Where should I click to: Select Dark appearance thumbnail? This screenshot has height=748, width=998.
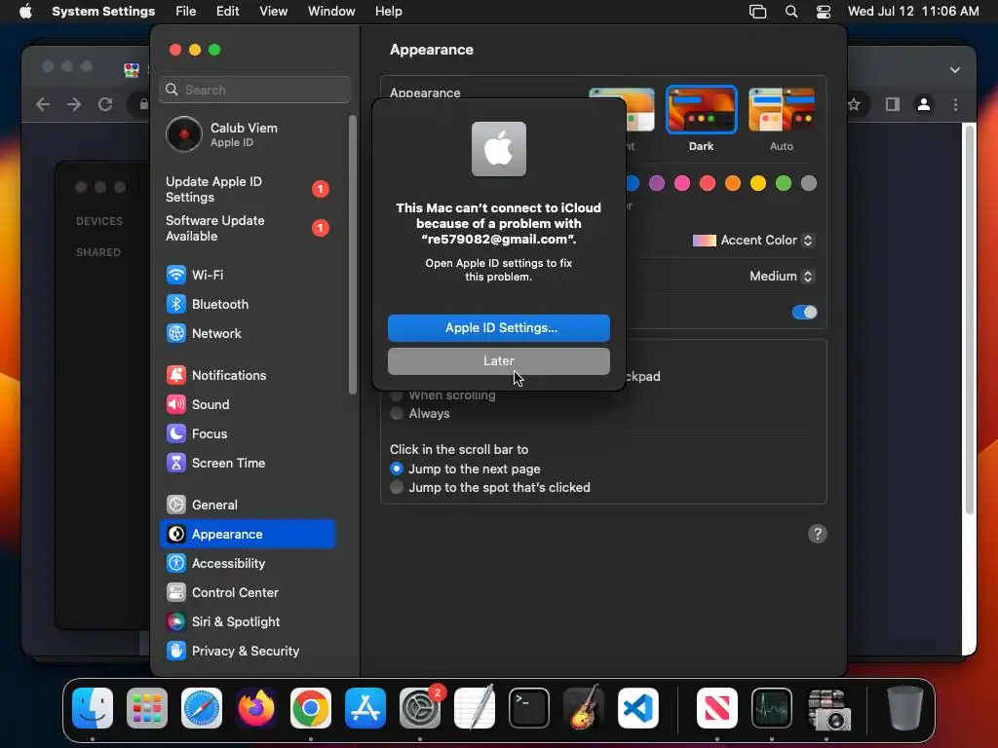[x=701, y=110]
